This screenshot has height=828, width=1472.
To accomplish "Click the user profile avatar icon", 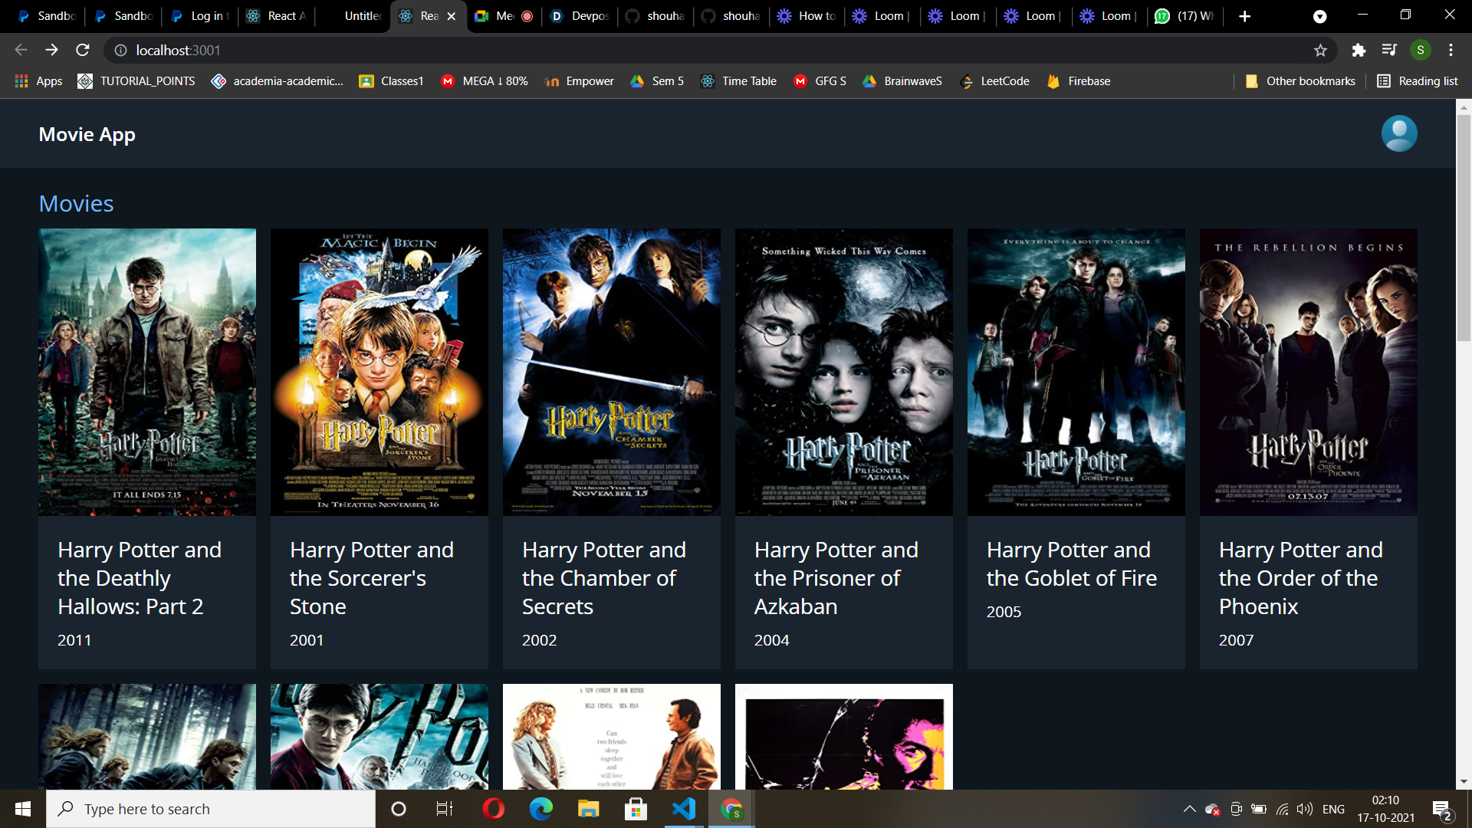I will coord(1398,133).
